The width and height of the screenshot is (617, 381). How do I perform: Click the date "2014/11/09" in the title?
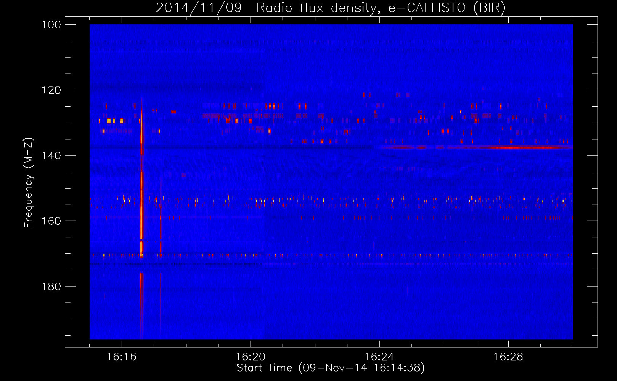[x=199, y=8]
